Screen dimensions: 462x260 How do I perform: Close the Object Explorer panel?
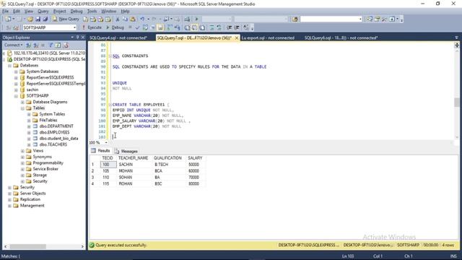point(83,37)
